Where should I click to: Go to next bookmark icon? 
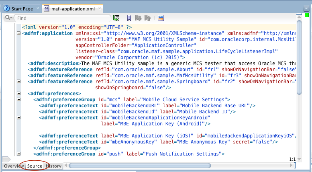click(138, 18)
